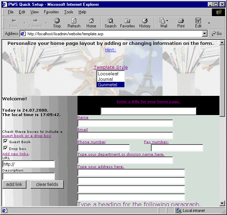Click Enter a title for your home page link
This screenshot has width=227, height=215.
(x=148, y=101)
